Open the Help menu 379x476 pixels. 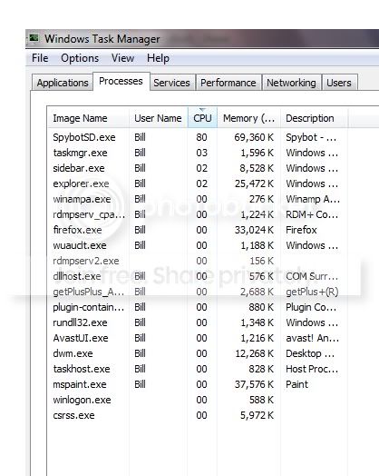click(x=158, y=58)
